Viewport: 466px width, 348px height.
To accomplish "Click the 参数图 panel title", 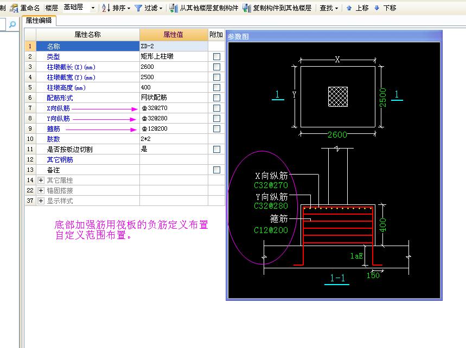I will (x=238, y=36).
